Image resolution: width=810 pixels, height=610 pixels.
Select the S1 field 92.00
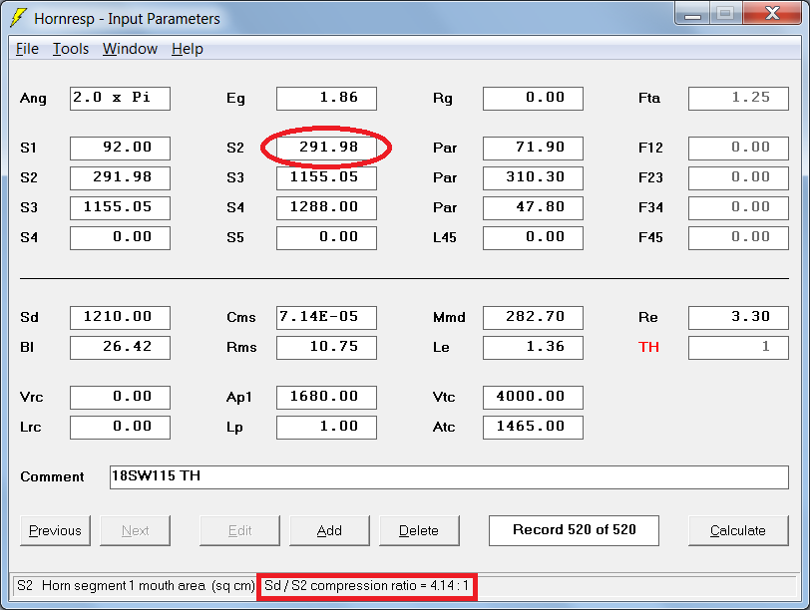pyautogui.click(x=120, y=149)
